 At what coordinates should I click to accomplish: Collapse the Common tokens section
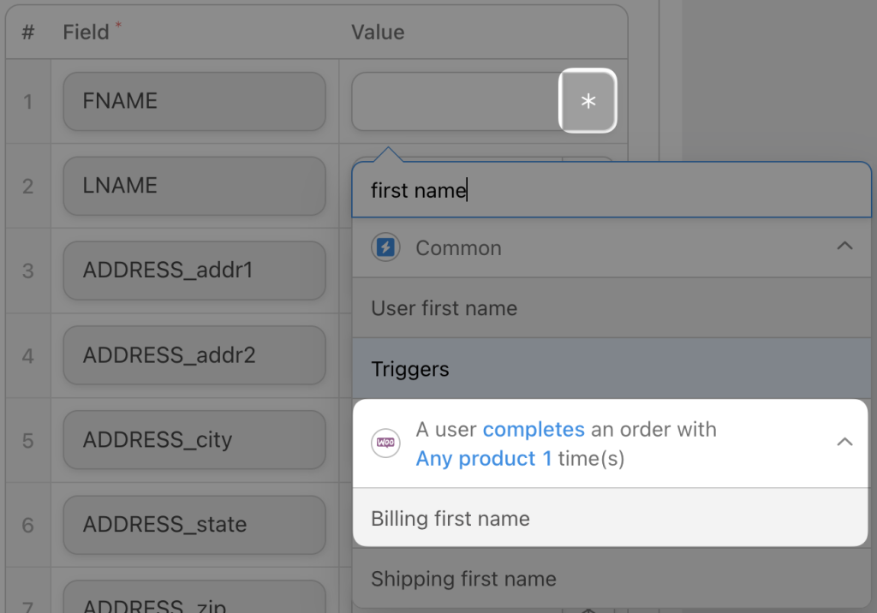point(846,246)
